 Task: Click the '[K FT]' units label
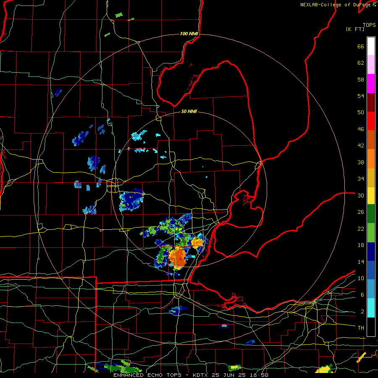(355, 29)
